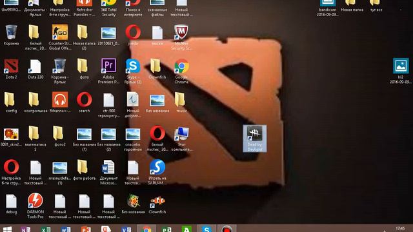Launch the Dota 2 shortcut
413x232 pixels.
coord(11,69)
